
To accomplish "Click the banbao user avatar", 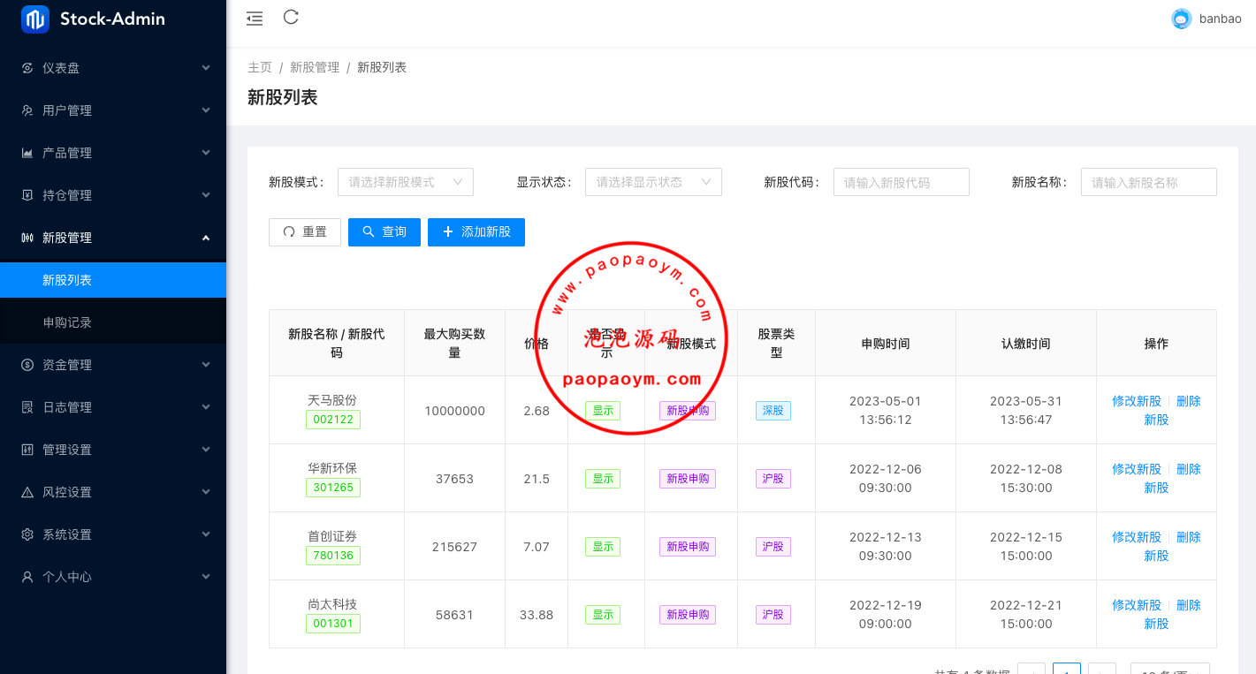I will [1181, 19].
